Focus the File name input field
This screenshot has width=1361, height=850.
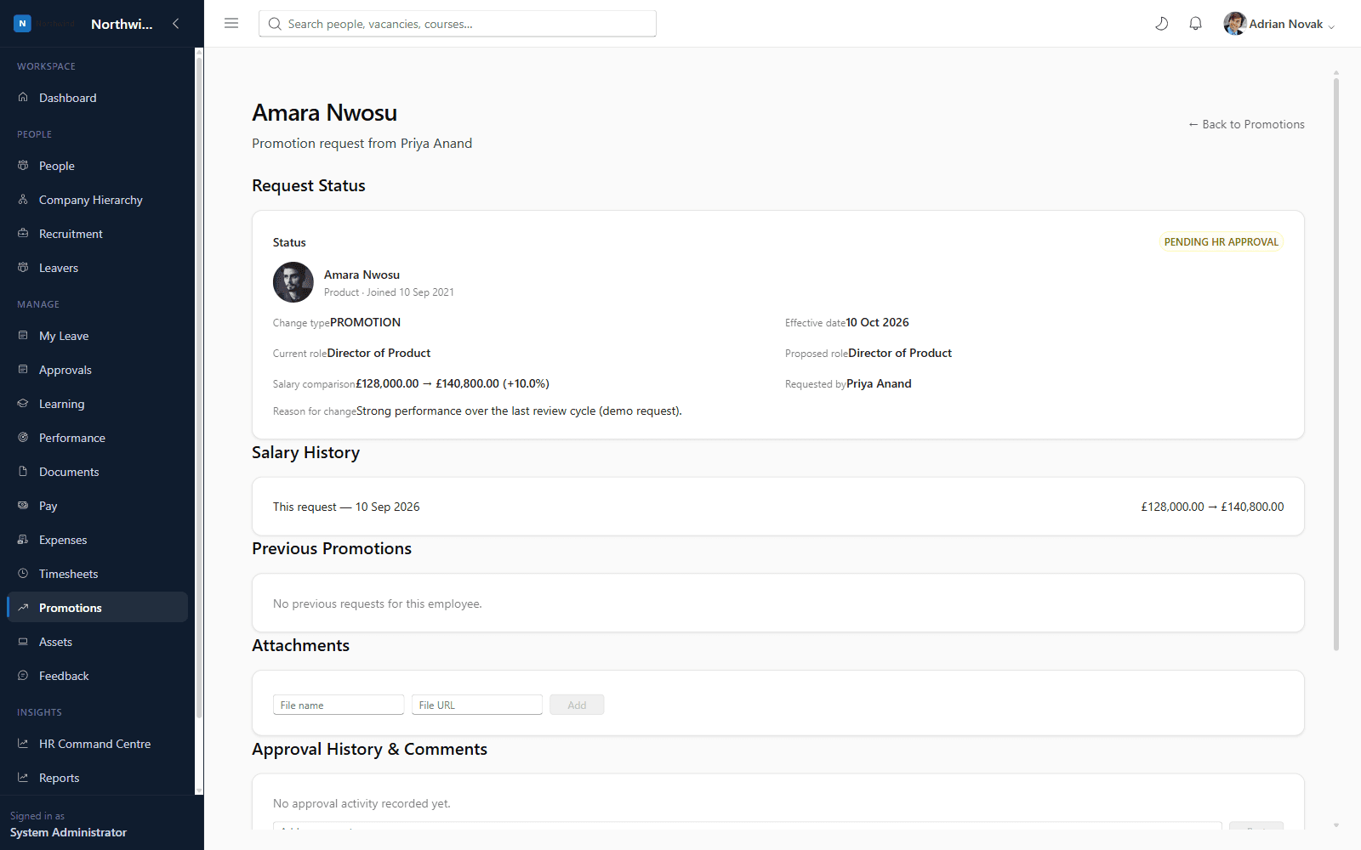point(339,705)
